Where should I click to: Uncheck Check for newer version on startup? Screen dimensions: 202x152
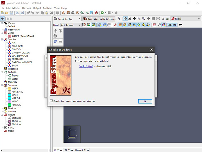(52, 101)
